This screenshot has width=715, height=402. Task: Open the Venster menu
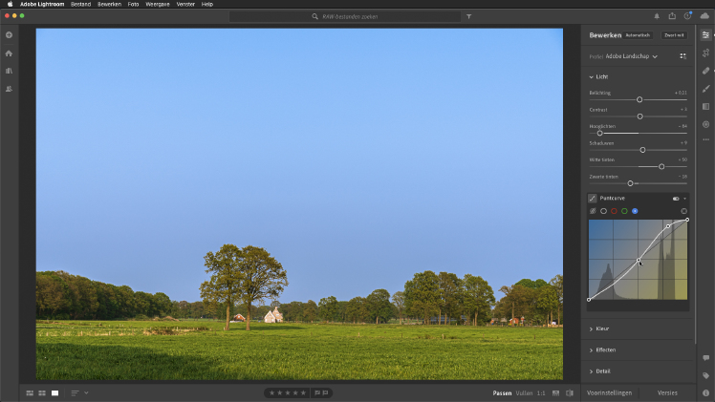pos(185,4)
